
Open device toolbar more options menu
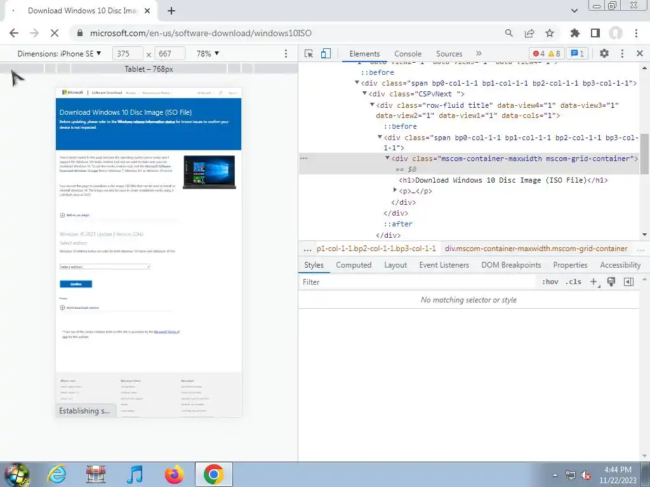[286, 54]
